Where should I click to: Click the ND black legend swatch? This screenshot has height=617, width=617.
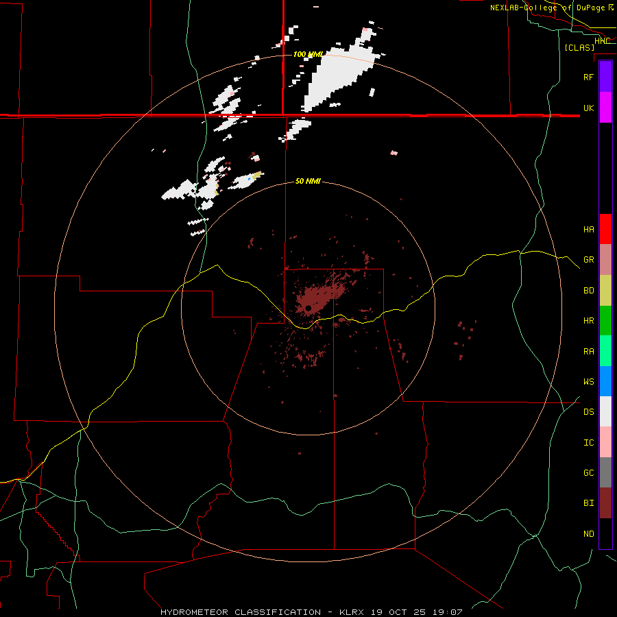pyautogui.click(x=605, y=533)
